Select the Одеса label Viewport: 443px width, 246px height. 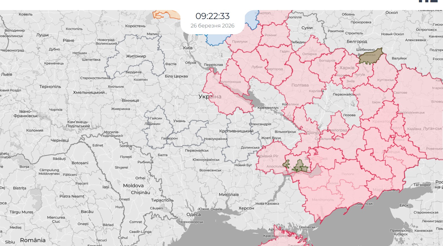[x=194, y=215]
